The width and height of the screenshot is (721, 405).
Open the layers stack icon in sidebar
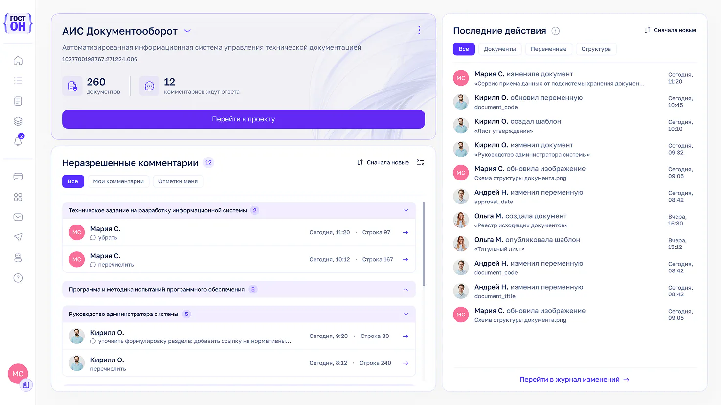point(18,121)
